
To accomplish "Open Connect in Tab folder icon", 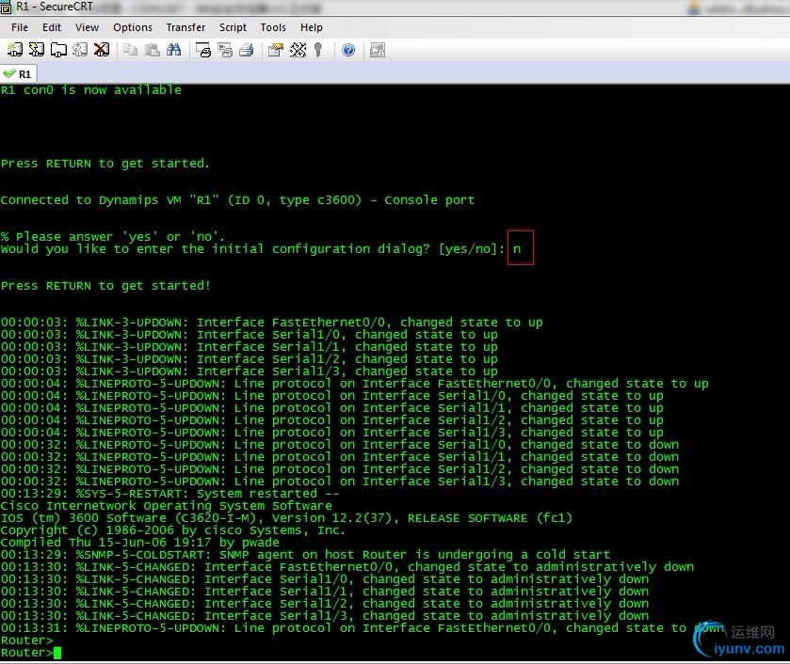I will tap(58, 50).
